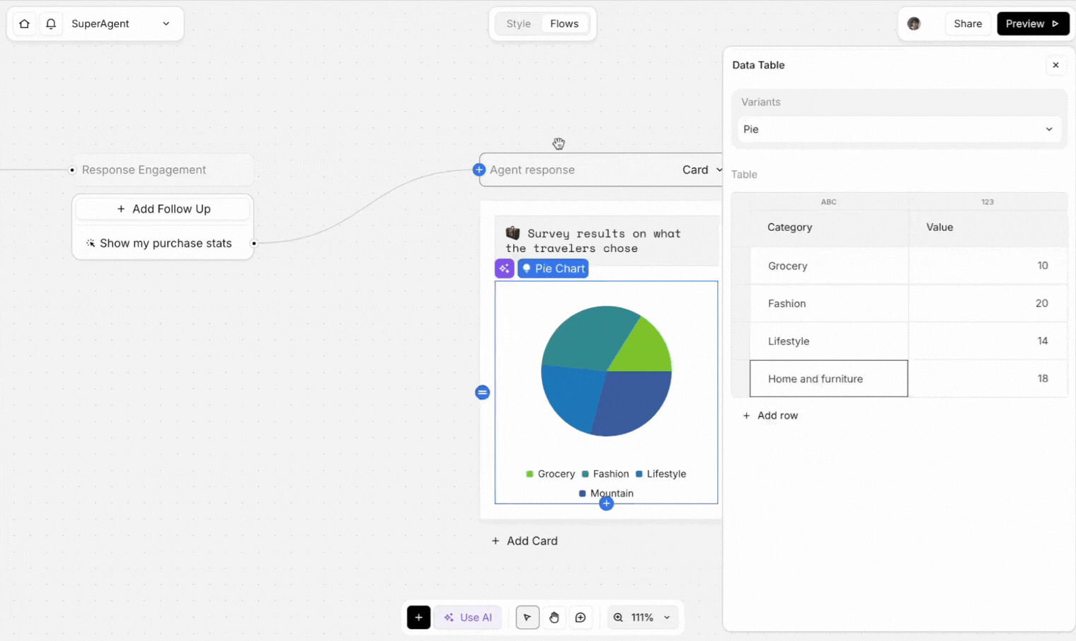Select the Pie Chart component tag
Viewport: 1076px width, 641px height.
click(x=553, y=268)
